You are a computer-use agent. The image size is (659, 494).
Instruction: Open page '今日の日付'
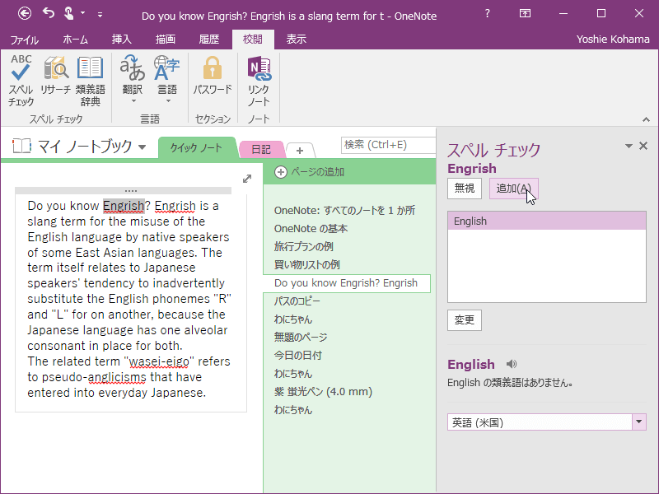click(x=298, y=356)
